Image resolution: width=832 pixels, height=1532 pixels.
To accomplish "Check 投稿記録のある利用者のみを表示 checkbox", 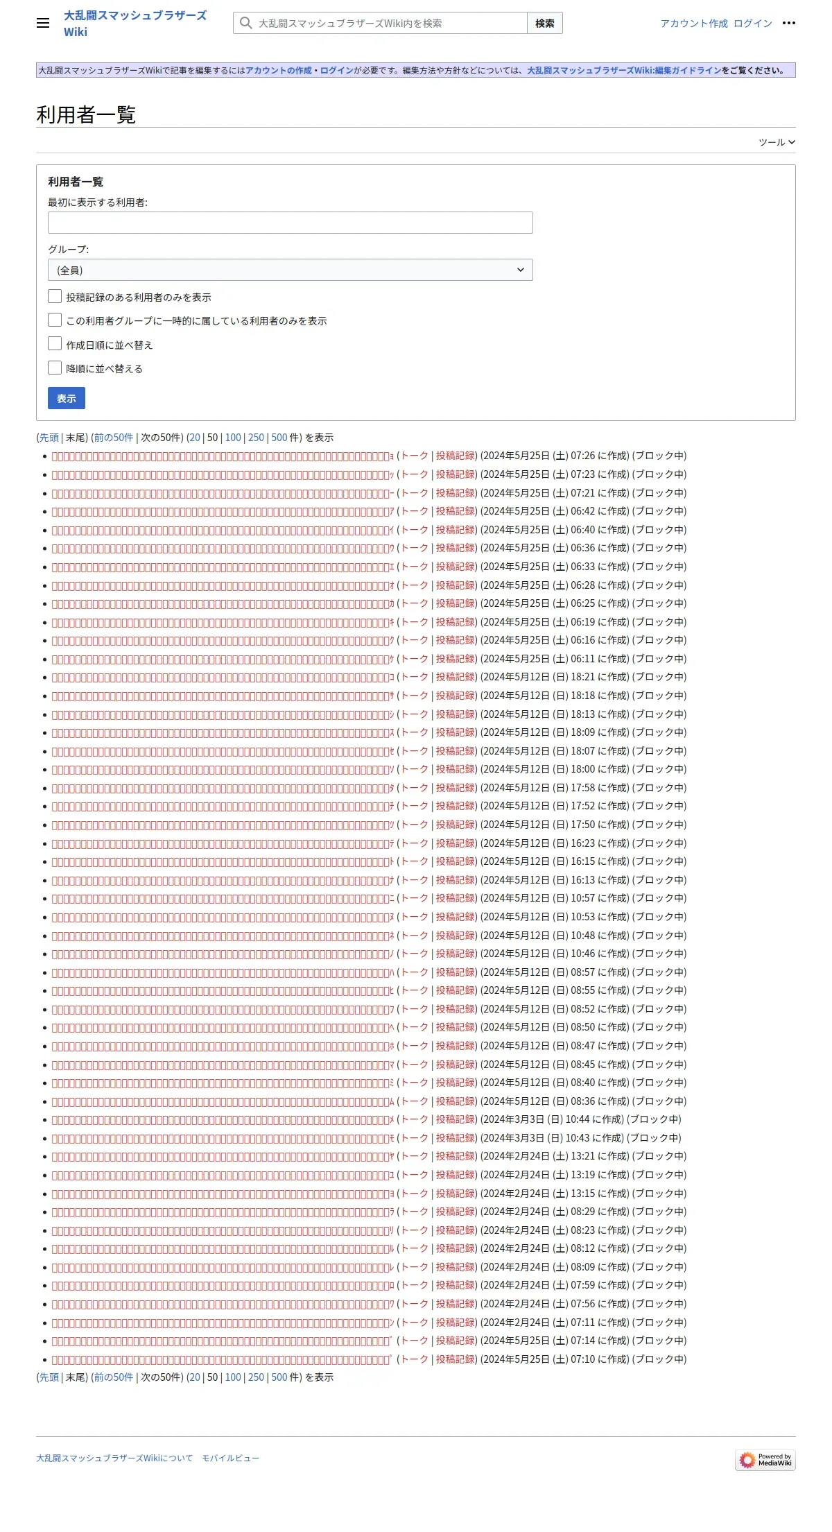I will click(x=55, y=296).
